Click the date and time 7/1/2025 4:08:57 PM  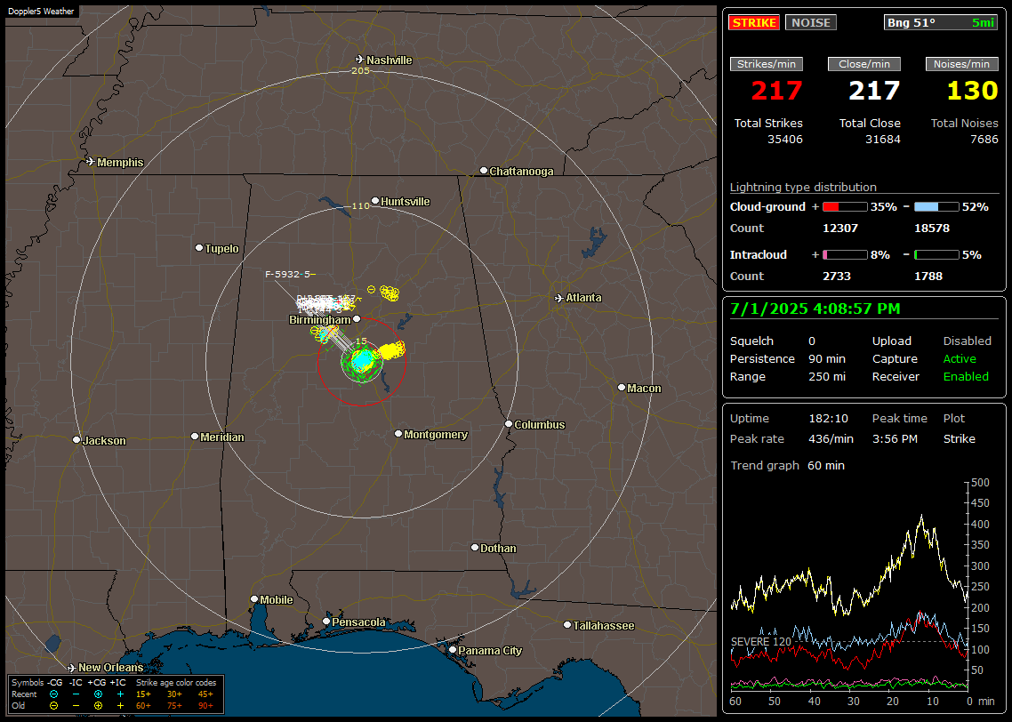click(x=815, y=309)
